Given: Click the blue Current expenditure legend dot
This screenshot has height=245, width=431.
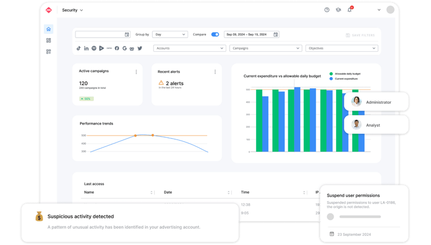Looking at the screenshot, I should pyautogui.click(x=331, y=79).
